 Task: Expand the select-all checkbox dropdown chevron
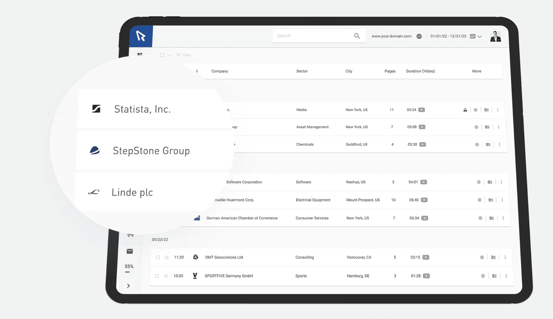coord(169,55)
